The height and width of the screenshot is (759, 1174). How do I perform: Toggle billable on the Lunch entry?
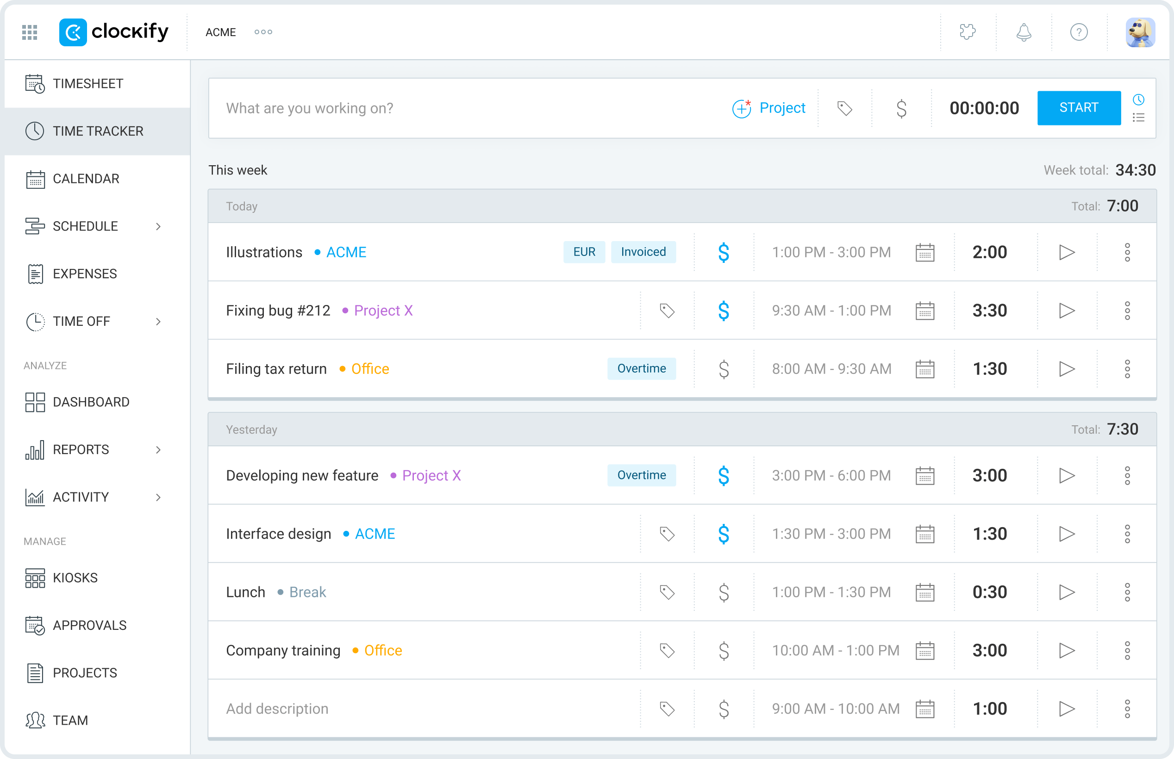coord(724,592)
